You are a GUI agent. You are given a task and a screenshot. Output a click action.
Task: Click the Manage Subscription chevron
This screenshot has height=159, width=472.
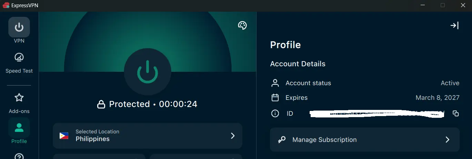(447, 140)
